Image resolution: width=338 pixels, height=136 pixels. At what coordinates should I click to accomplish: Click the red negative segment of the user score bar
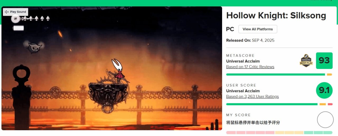(330, 104)
